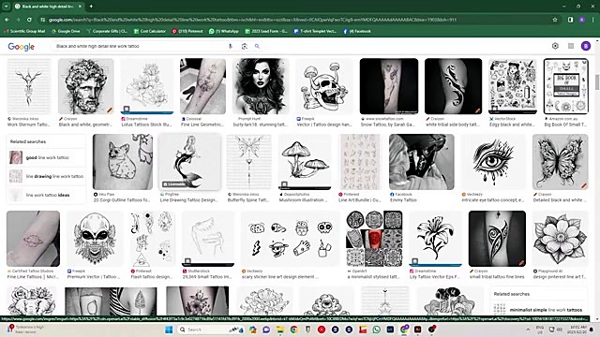Bookmark this page with the star icon
The image size is (600, 337).
click(x=555, y=20)
